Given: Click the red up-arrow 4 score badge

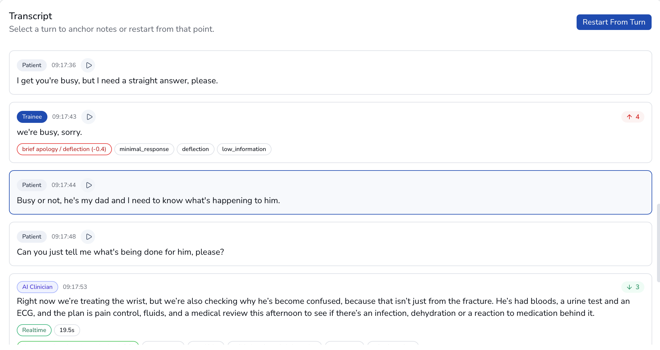Looking at the screenshot, I should click(x=633, y=117).
